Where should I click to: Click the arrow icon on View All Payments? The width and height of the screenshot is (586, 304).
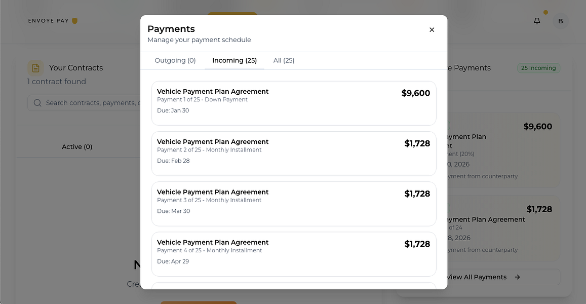click(517, 277)
